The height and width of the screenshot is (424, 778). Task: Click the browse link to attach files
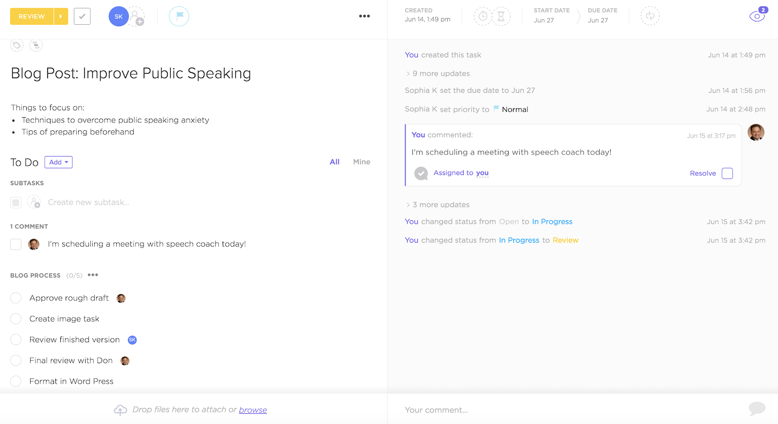pos(253,410)
